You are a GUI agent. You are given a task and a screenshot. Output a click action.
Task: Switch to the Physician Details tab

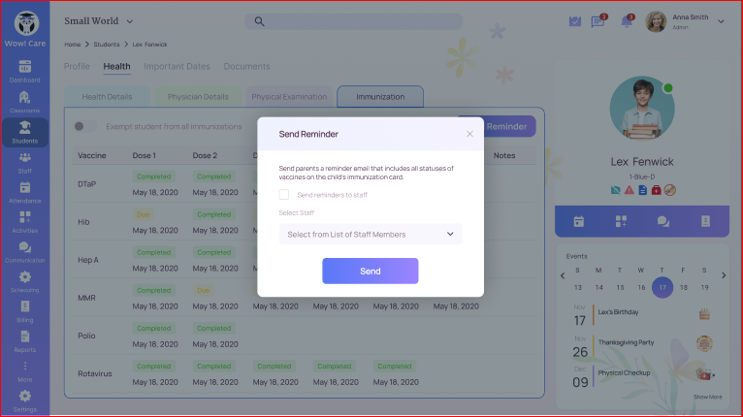(x=198, y=97)
